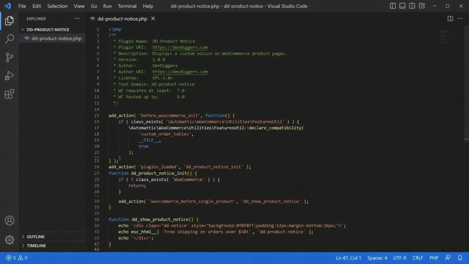Open the Search view in the activity bar
469x264 pixels.
(9, 39)
